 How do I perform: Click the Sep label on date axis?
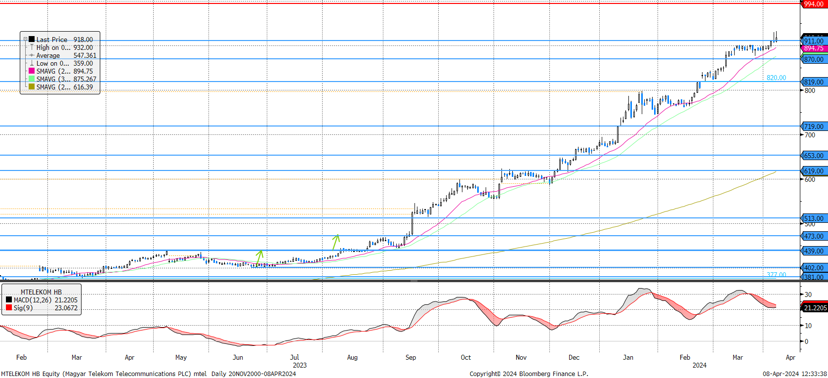(411, 357)
